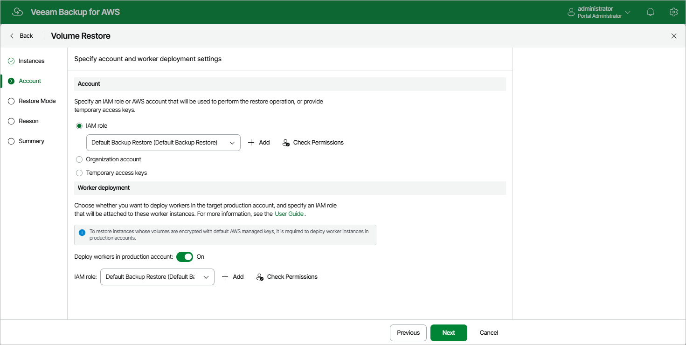
Task: Check Permissions for the account IAM role
Action: (319, 143)
